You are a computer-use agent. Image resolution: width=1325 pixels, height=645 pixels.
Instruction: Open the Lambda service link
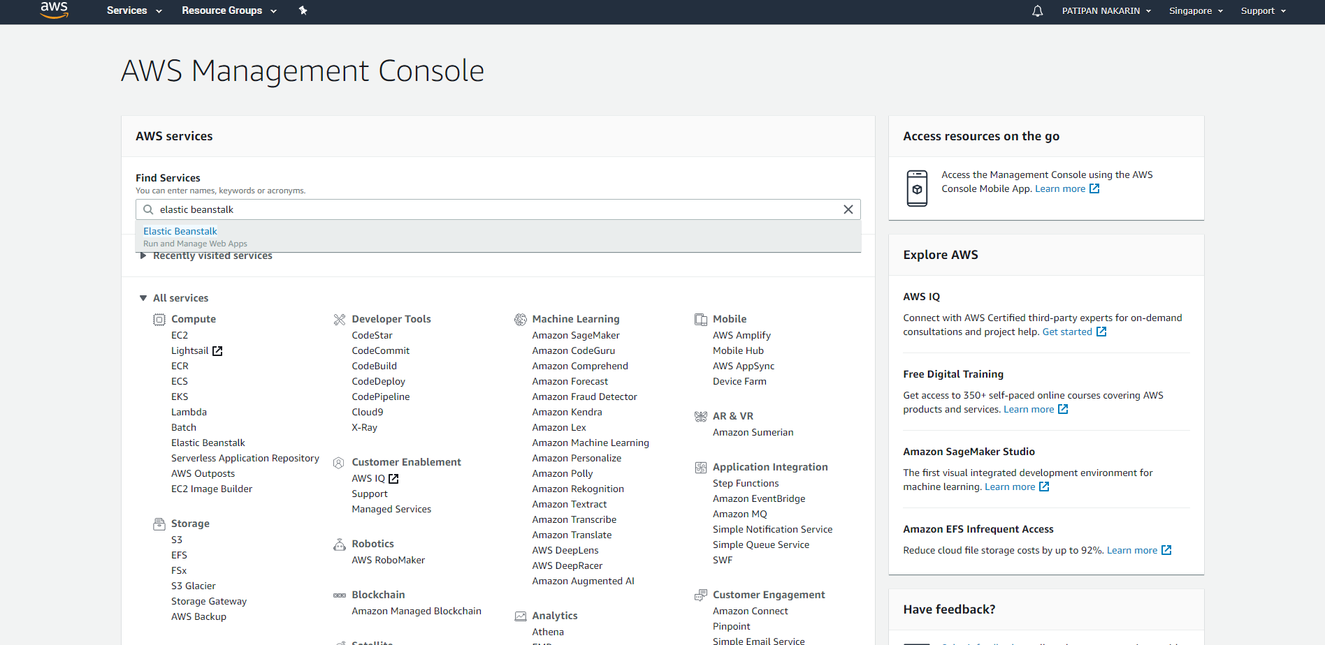(189, 412)
